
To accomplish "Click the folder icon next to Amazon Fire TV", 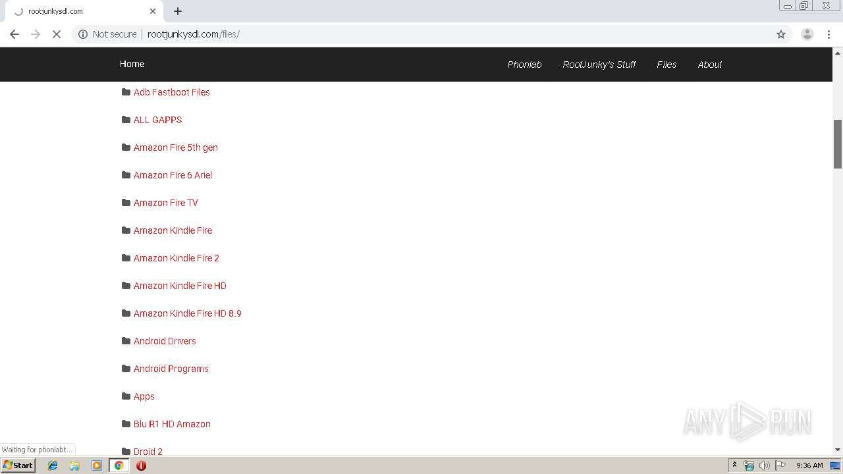I will click(x=126, y=203).
